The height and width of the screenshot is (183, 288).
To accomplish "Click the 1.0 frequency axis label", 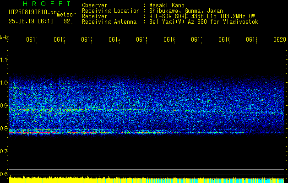I will coord(4,83).
